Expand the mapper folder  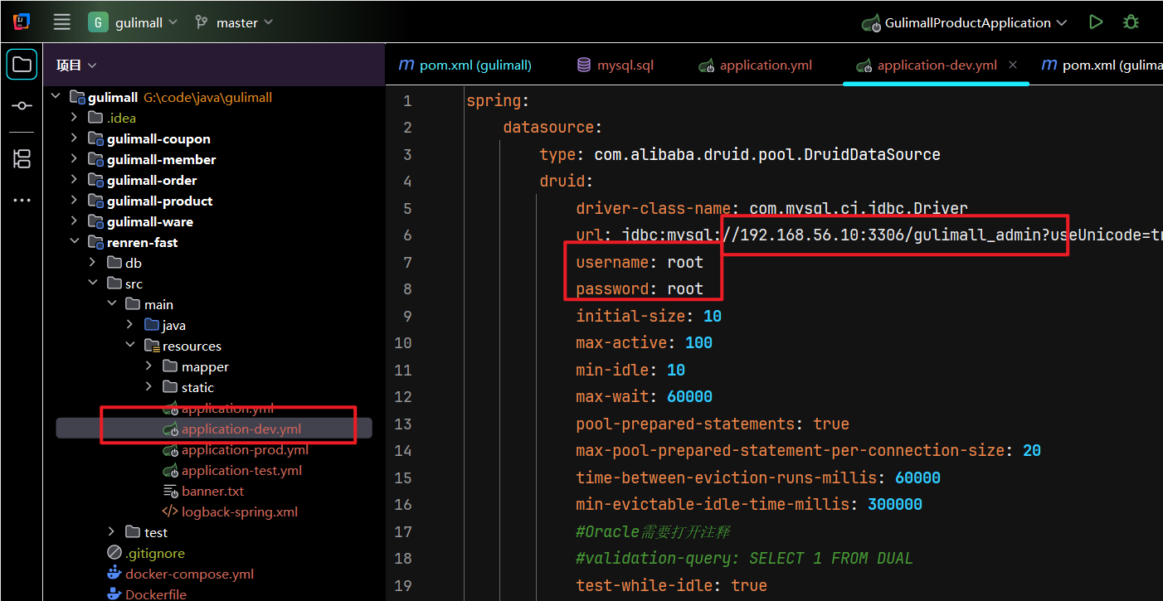point(148,366)
